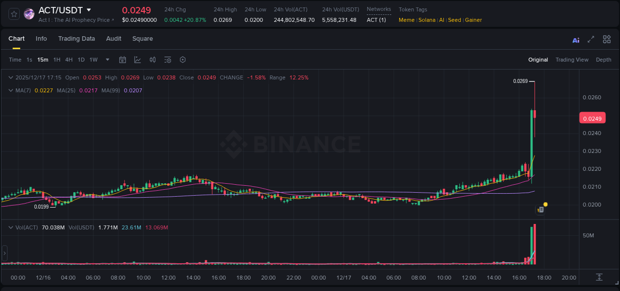Viewport: 620px width, 291px height.
Task: Switch to the Trading Data tab
Action: pyautogui.click(x=76, y=39)
